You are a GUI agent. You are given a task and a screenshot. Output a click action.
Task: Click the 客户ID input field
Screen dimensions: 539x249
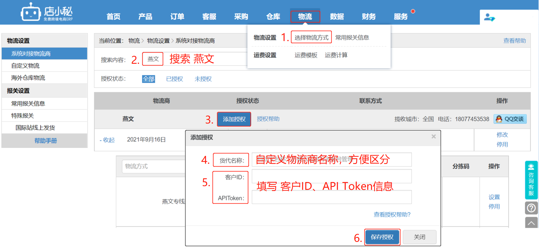(x=332, y=176)
